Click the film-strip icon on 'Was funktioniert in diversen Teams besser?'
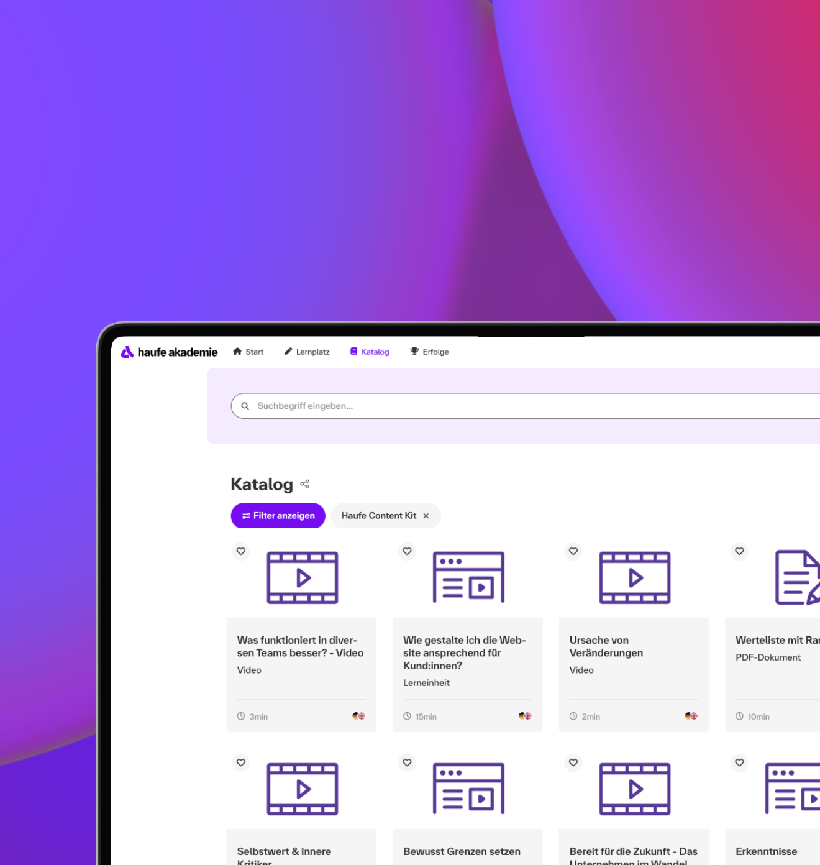This screenshot has width=820, height=865. coord(302,577)
